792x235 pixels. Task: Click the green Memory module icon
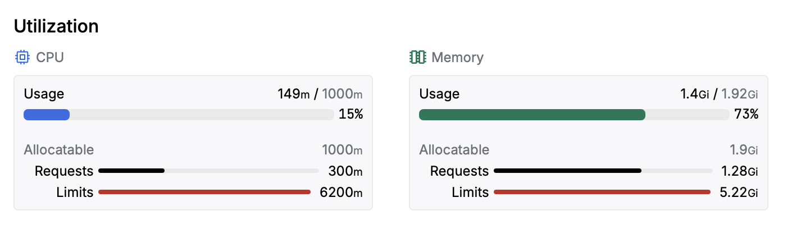click(417, 57)
